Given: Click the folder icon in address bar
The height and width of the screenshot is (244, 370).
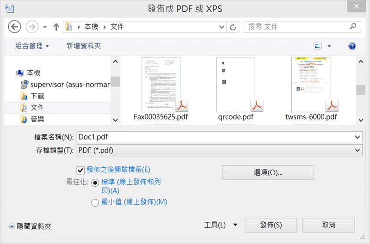Looking at the screenshot, I should 68,27.
